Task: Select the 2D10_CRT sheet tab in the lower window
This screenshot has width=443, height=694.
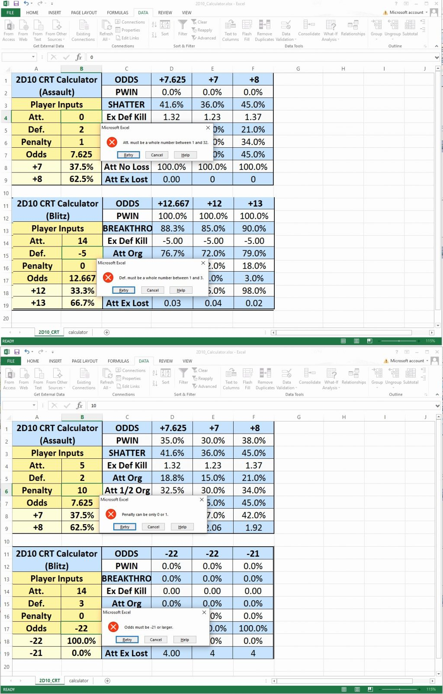Action: click(50, 681)
